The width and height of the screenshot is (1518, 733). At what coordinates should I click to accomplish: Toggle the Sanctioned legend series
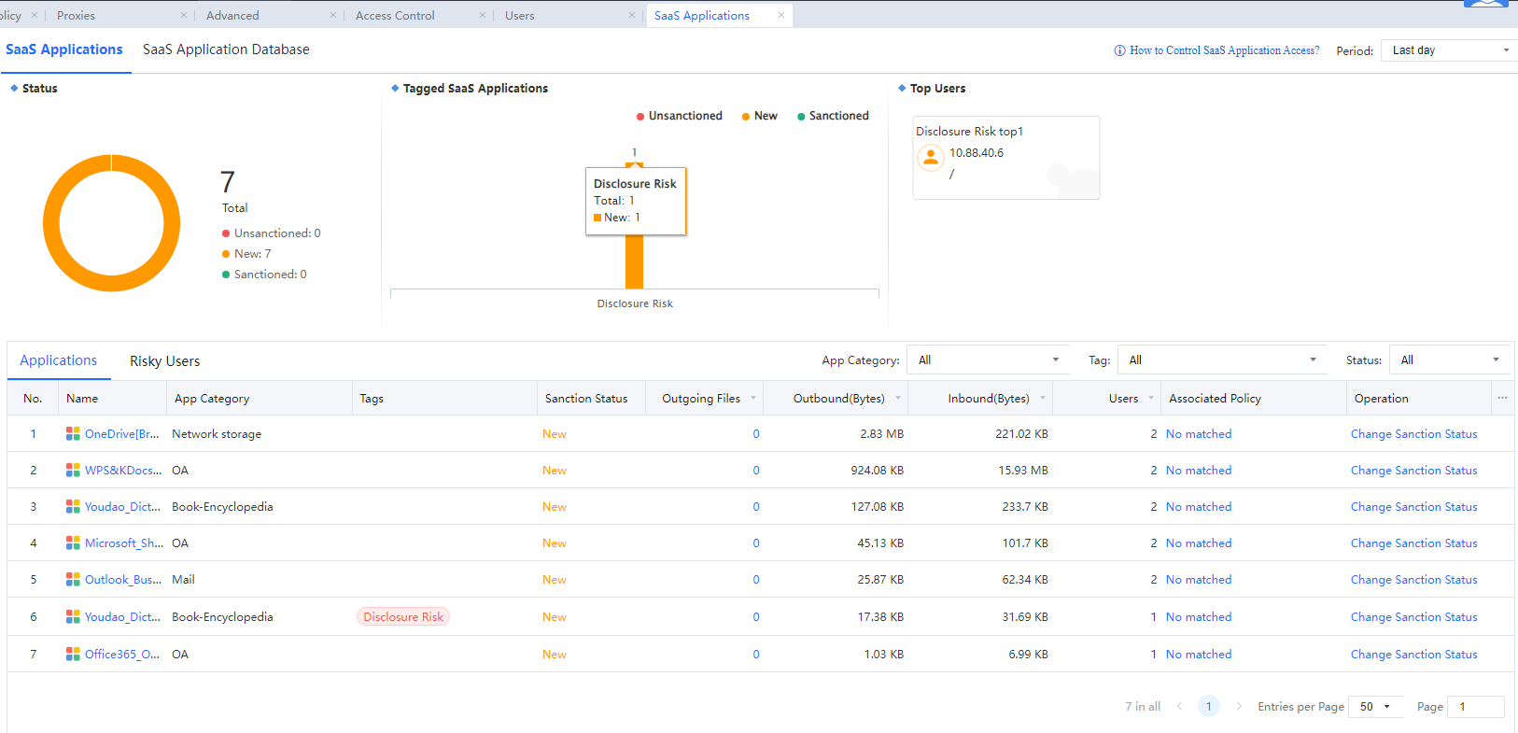(833, 116)
